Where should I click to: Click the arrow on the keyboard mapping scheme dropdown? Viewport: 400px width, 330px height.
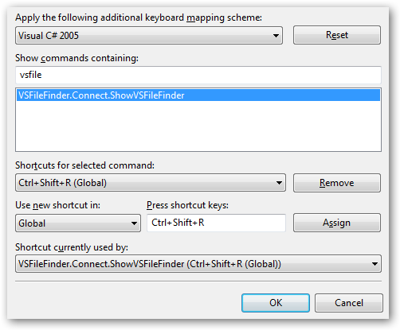point(276,35)
